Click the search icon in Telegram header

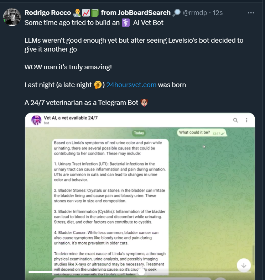coord(235,120)
